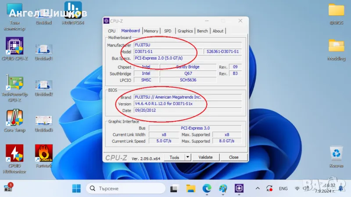Open the Recycle Bin icon
351x197 pixels.
pyautogui.click(x=336, y=154)
